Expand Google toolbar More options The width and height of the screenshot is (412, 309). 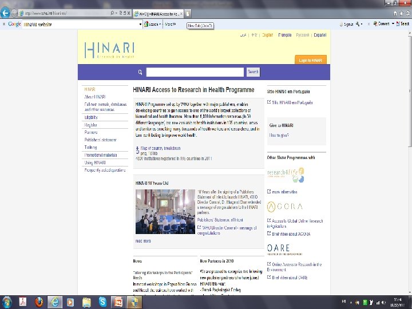171,24
